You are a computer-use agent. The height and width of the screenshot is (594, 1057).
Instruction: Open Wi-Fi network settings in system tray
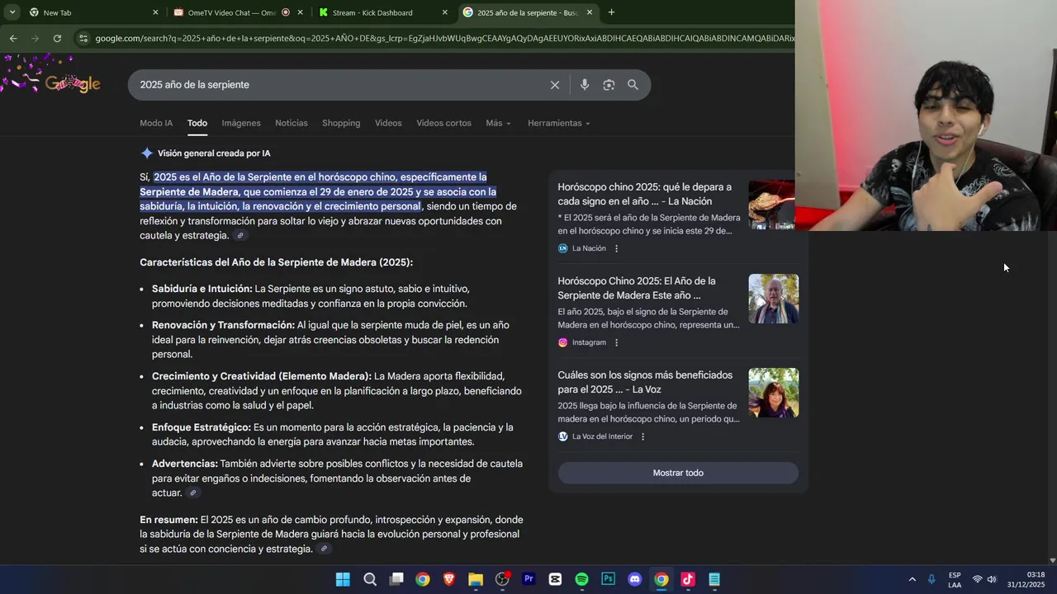pos(977,579)
